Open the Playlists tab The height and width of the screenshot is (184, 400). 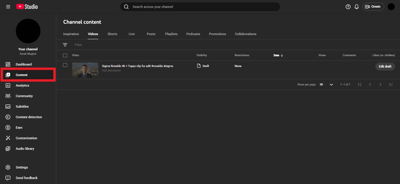(x=171, y=34)
